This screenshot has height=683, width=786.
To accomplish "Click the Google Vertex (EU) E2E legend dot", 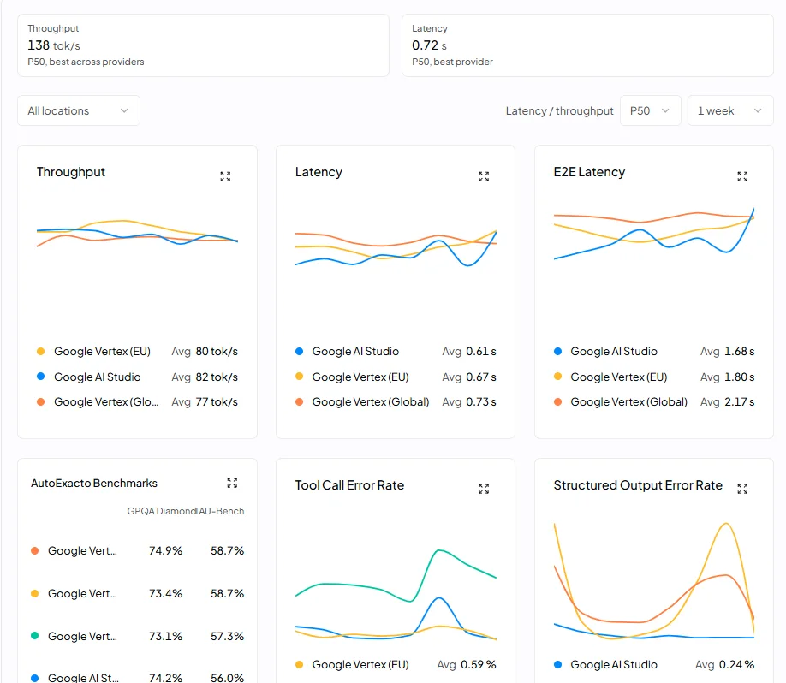I will click(x=558, y=377).
